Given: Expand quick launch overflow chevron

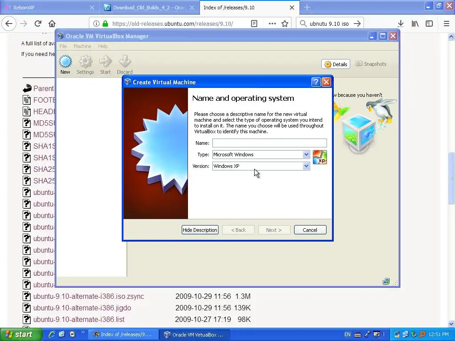Looking at the screenshot, I should pyautogui.click(x=83, y=332).
